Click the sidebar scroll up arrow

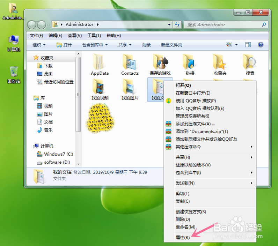click(x=78, y=54)
